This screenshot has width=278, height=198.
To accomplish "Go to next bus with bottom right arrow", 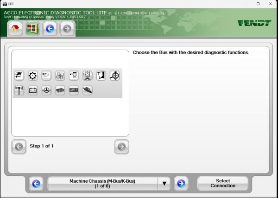I will [x=181, y=184].
